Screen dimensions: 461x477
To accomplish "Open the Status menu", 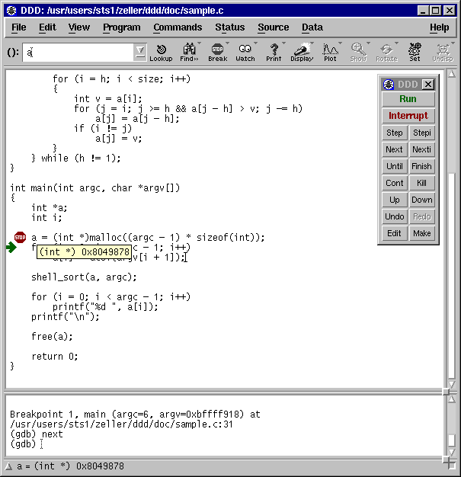I will click(x=230, y=27).
